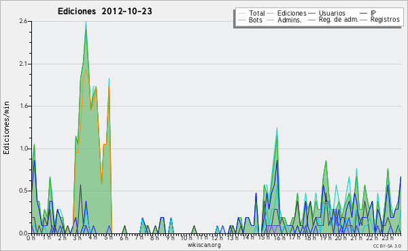Click the 'CC BY-SA 3.0' license text
408x251 pixels.
pos(387,246)
